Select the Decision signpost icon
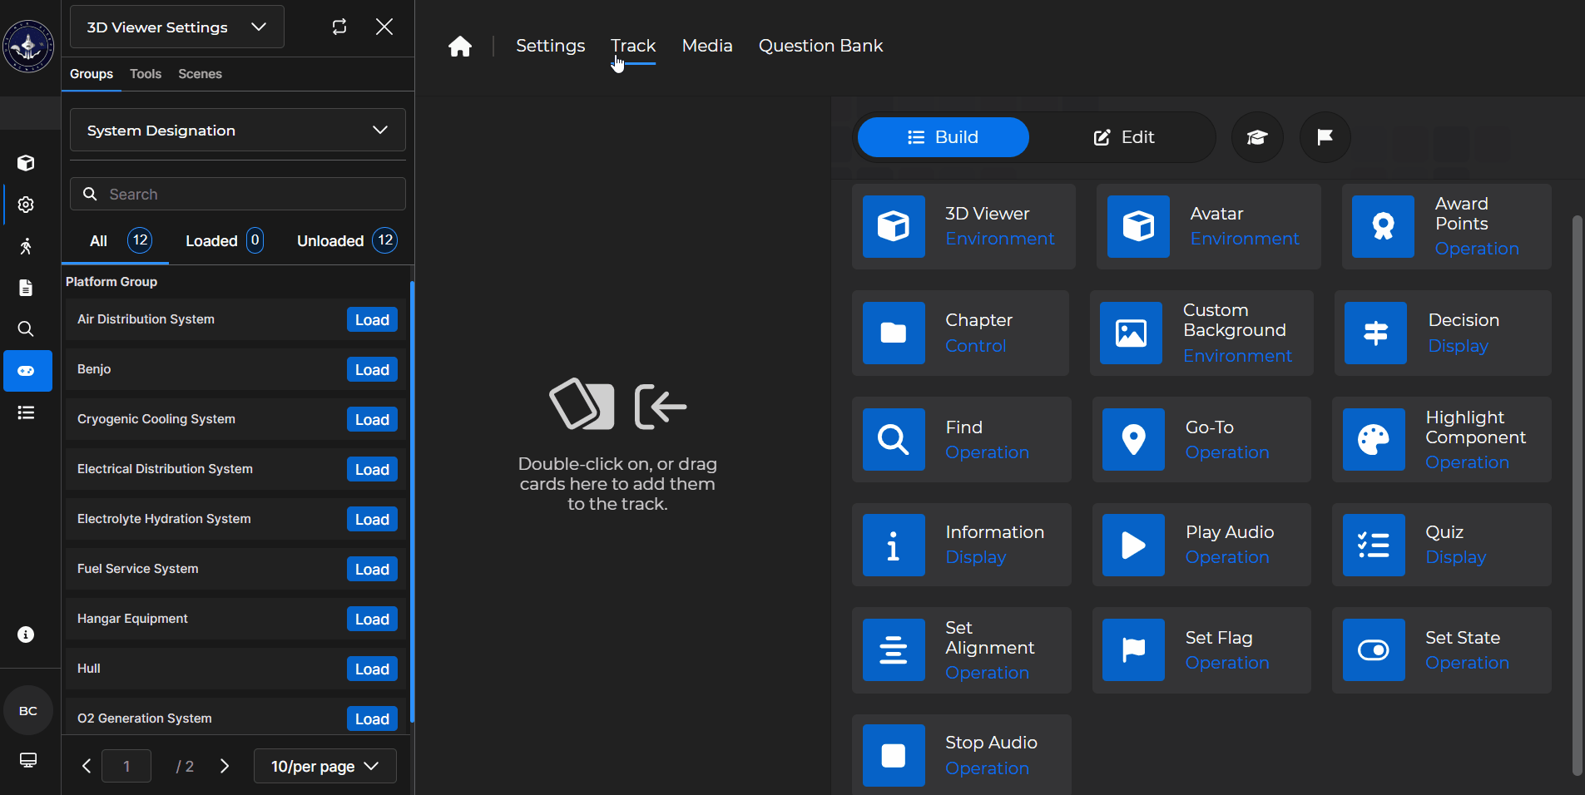 pos(1375,333)
